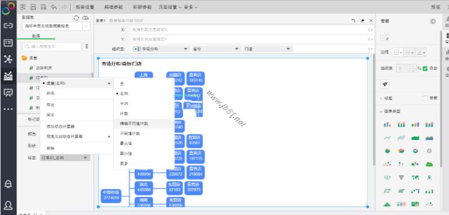Screen dimensions: 449x215
Task: Open the chart dashboard icon in left sidebar
Action: click(8, 76)
